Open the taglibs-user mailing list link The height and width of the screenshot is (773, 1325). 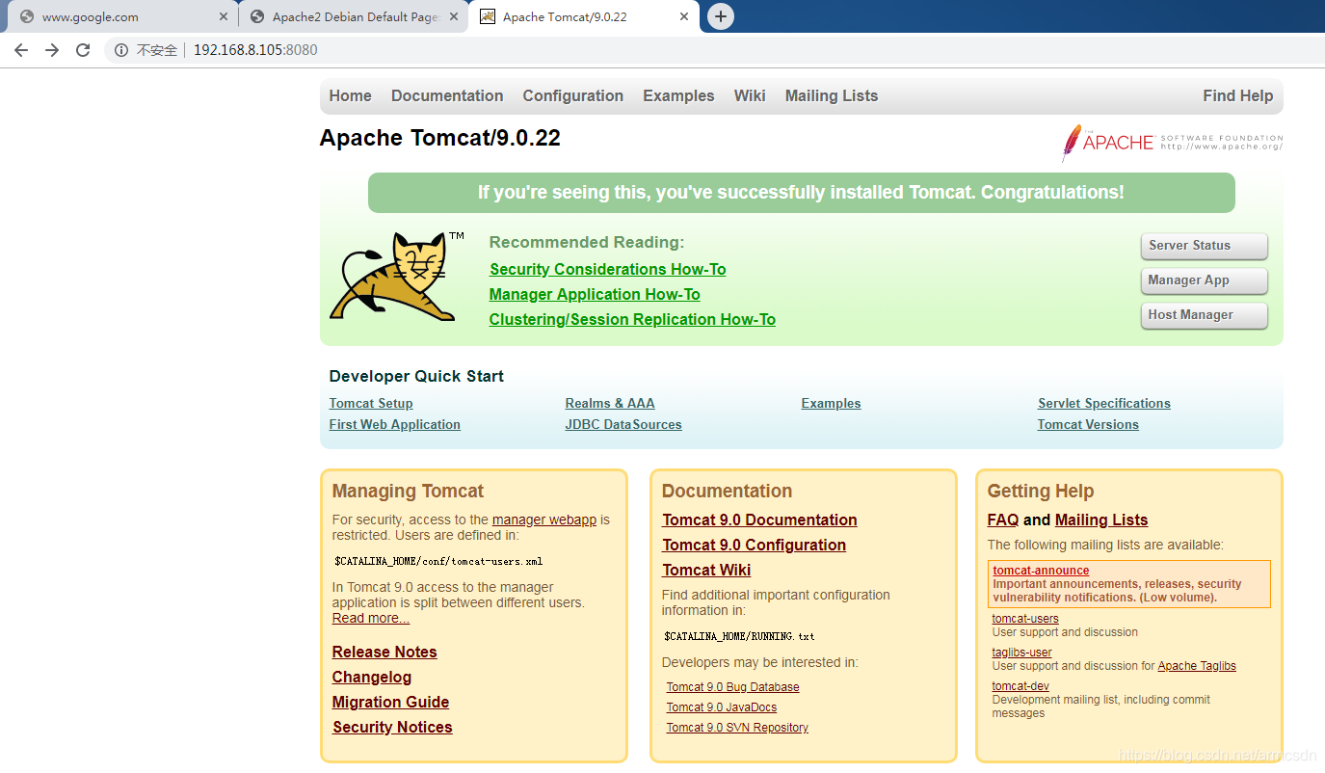click(1021, 653)
